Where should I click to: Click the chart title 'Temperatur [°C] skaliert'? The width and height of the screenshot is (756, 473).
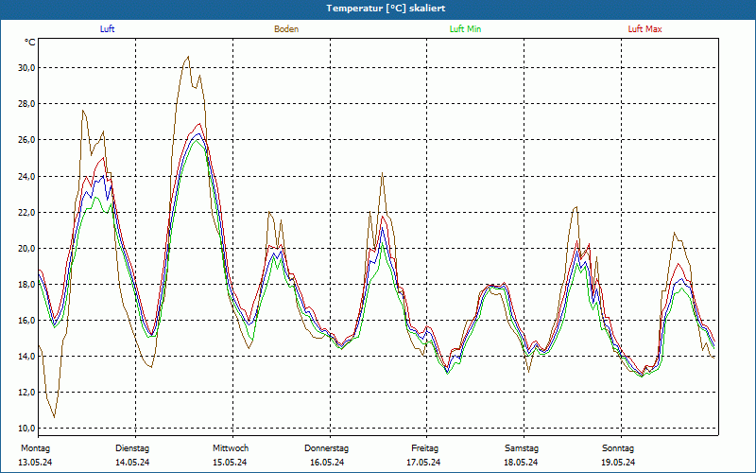pos(386,9)
